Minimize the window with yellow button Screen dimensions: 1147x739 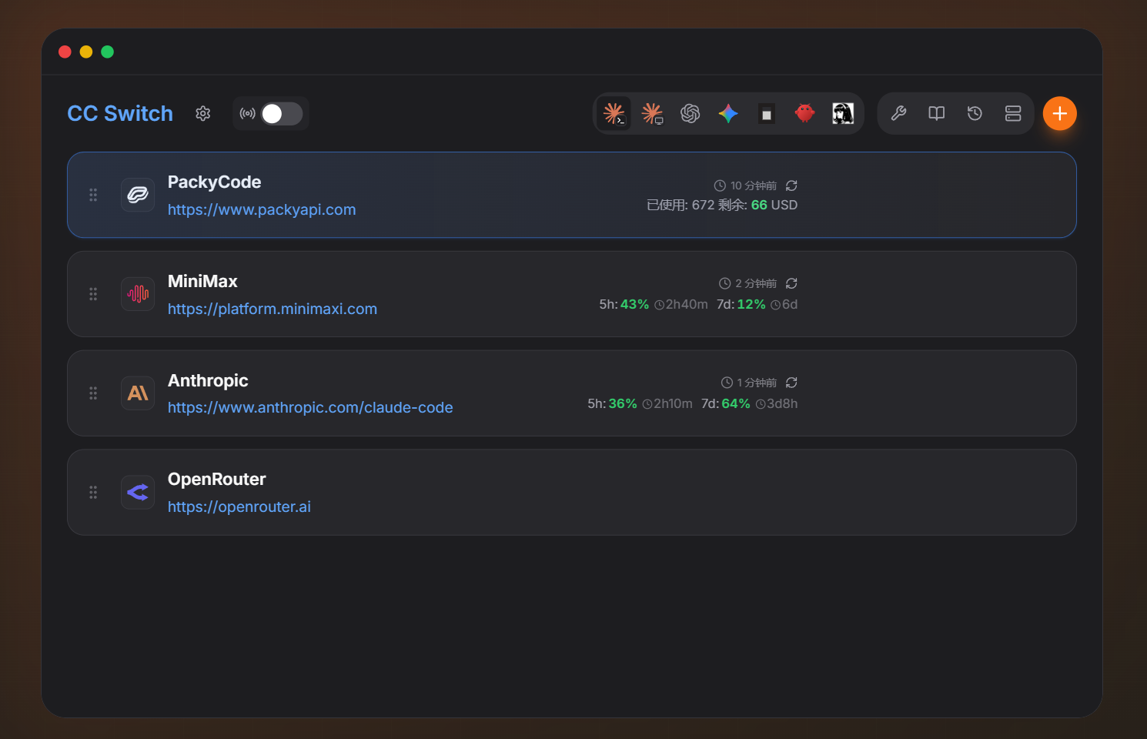pyautogui.click(x=86, y=52)
